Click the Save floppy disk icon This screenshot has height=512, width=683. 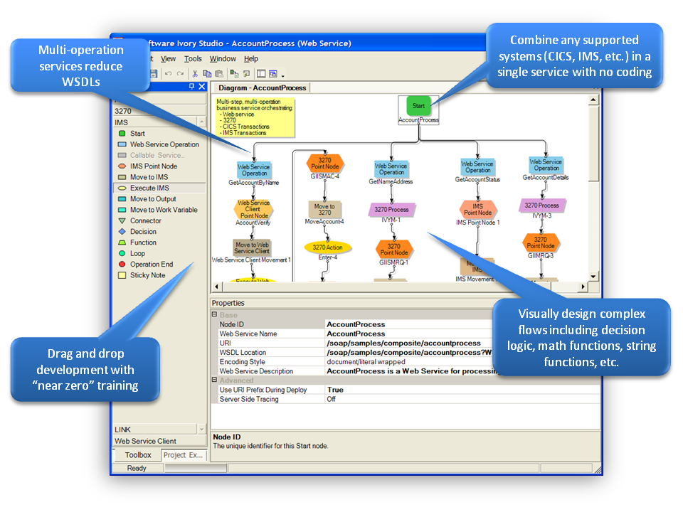(154, 74)
